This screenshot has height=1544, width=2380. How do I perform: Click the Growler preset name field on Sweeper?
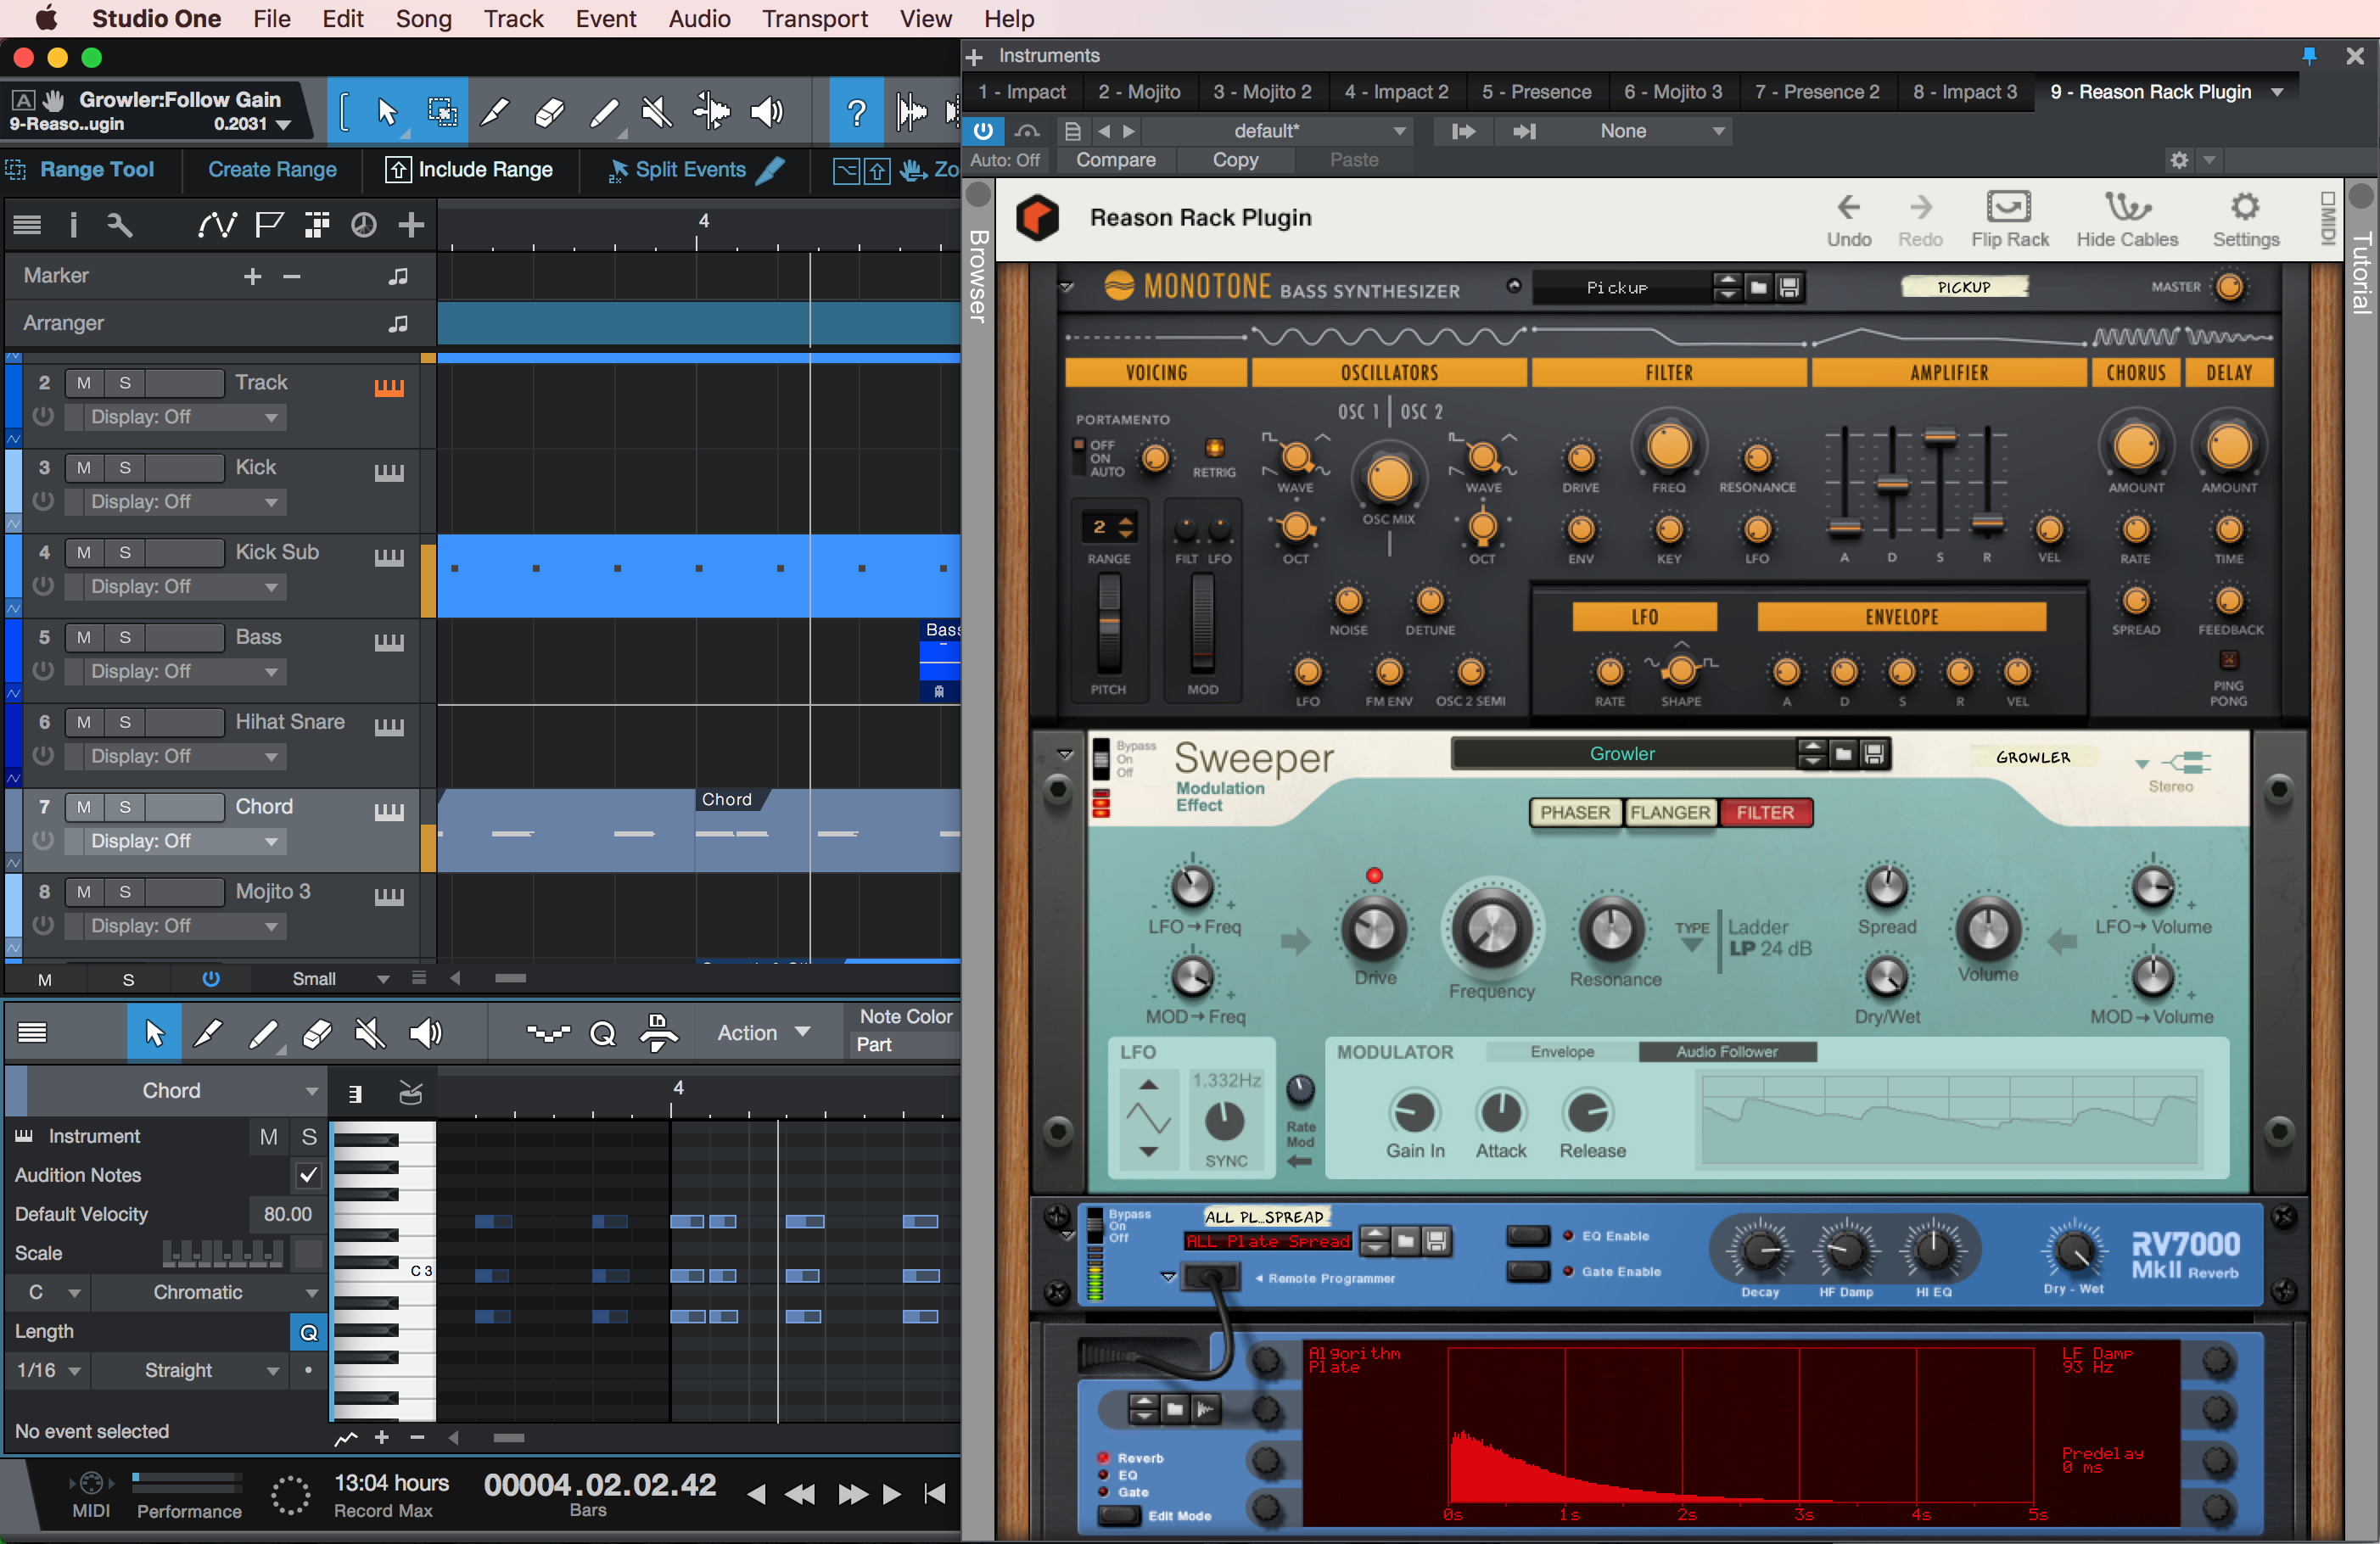(x=1622, y=753)
